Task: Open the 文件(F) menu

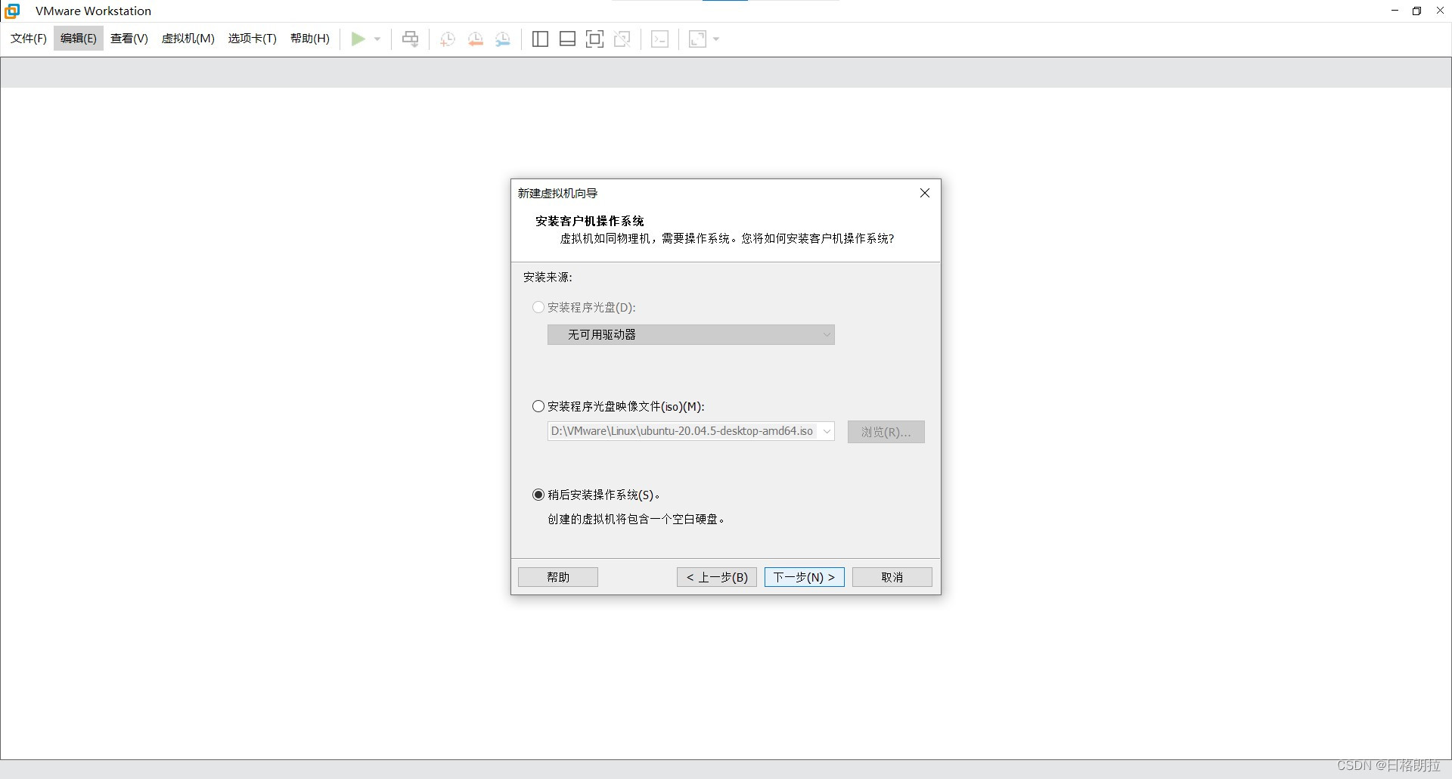Action: click(29, 39)
